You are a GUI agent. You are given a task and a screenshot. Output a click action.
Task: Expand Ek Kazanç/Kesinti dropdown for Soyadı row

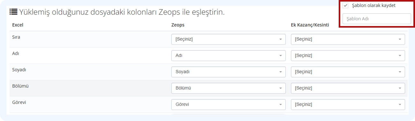pos(348,72)
